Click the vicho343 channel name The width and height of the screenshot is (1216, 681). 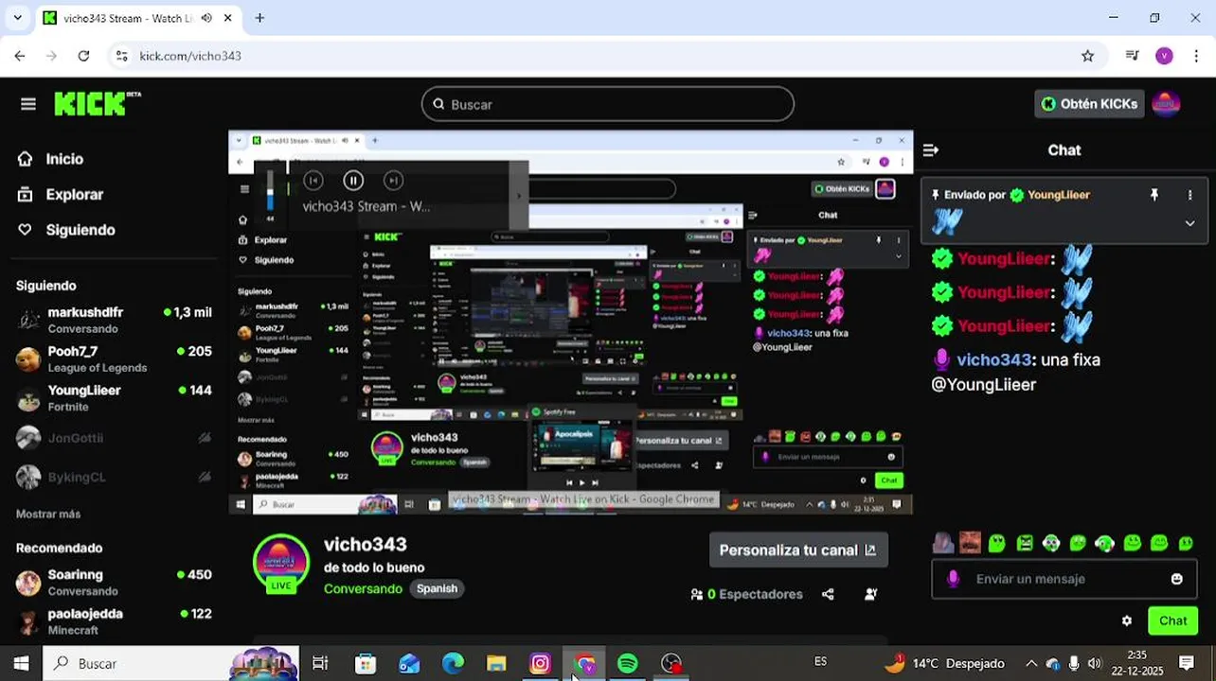(366, 545)
